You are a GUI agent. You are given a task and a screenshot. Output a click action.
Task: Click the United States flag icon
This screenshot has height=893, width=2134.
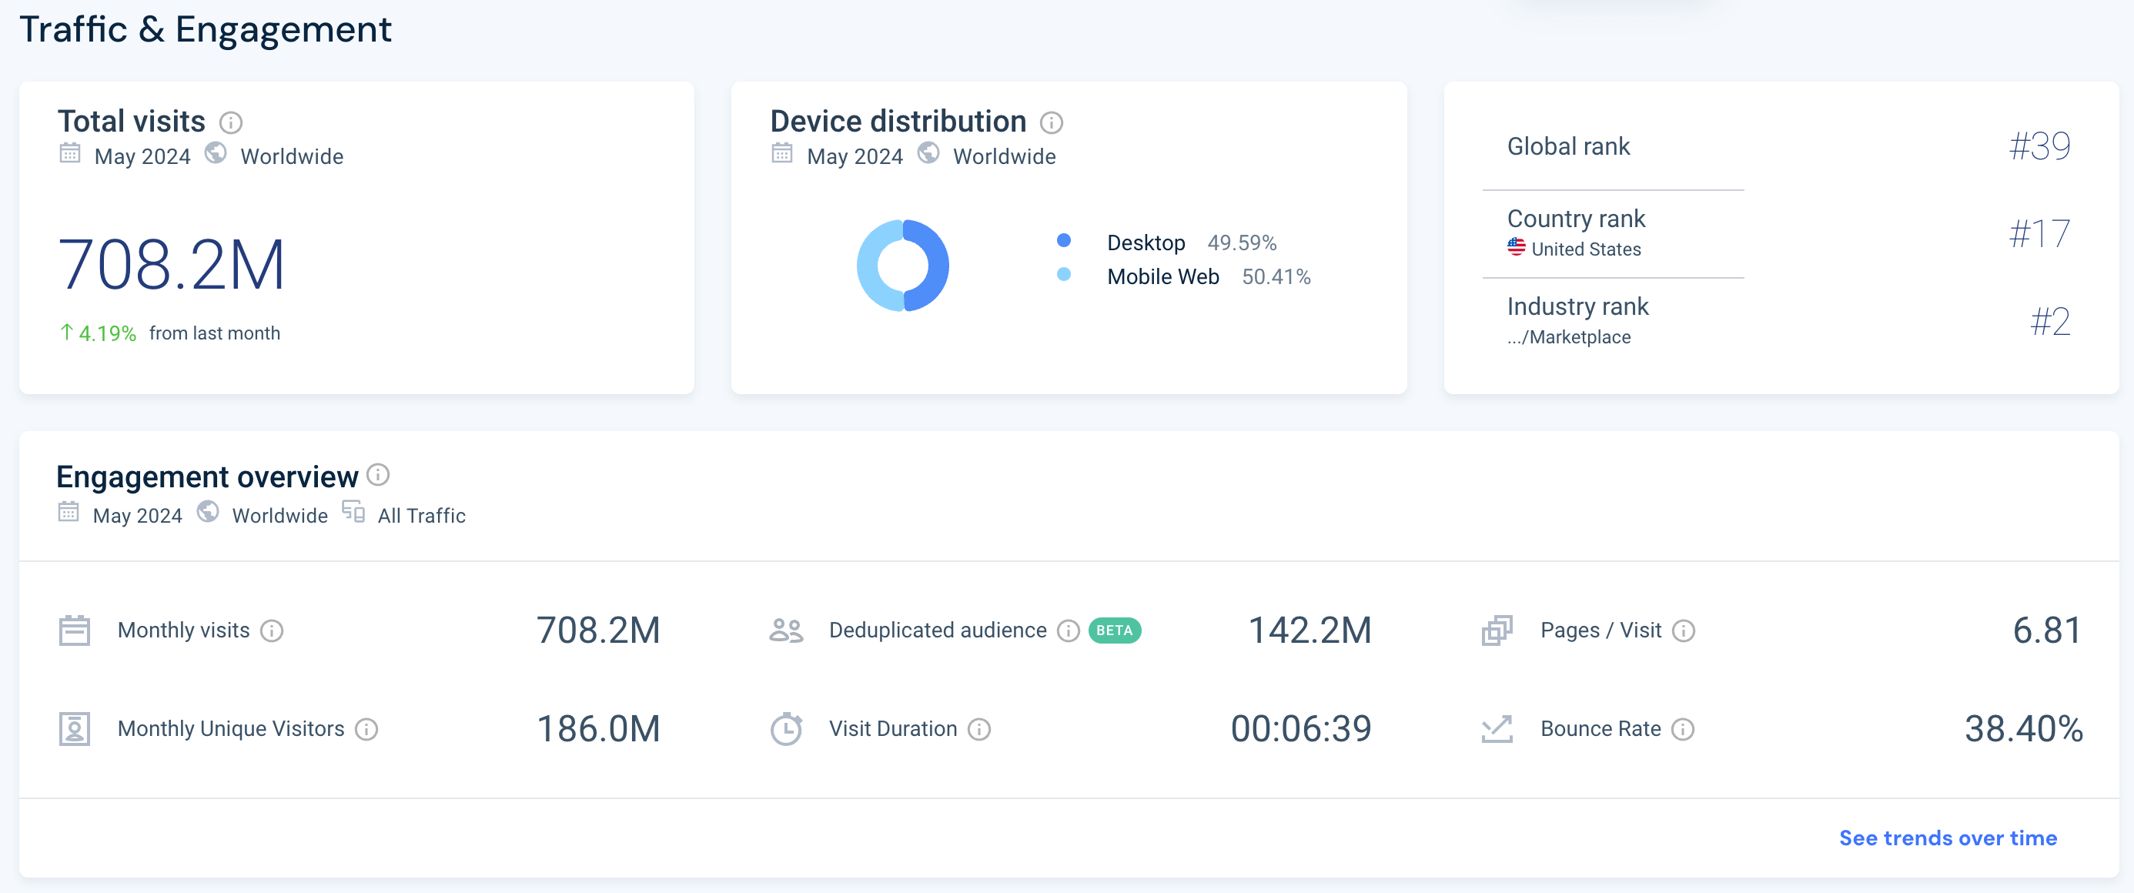[x=1516, y=247]
